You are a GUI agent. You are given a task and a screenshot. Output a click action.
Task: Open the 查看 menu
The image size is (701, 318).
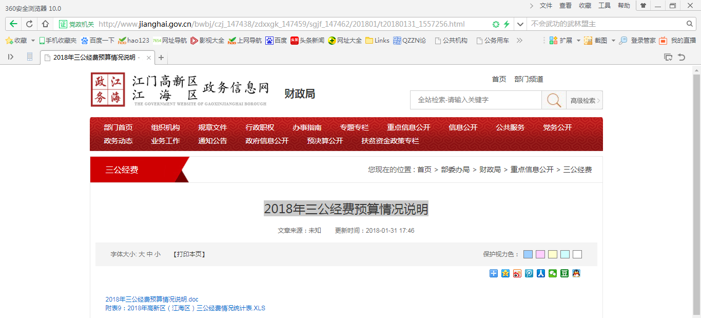[x=566, y=6]
